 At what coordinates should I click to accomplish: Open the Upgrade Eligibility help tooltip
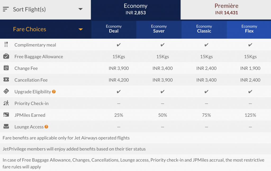(x=54, y=92)
